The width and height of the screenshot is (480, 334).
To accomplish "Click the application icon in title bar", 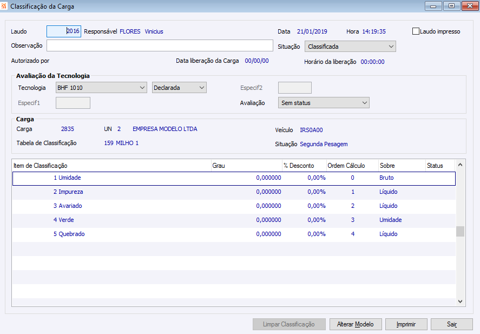I will tap(5, 6).
